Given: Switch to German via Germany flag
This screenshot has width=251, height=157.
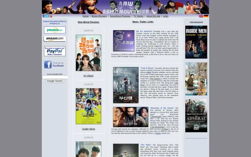Looking at the screenshot, I should coord(206,16).
